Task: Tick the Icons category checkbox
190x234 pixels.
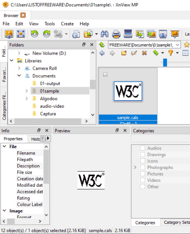Action: click(143, 161)
